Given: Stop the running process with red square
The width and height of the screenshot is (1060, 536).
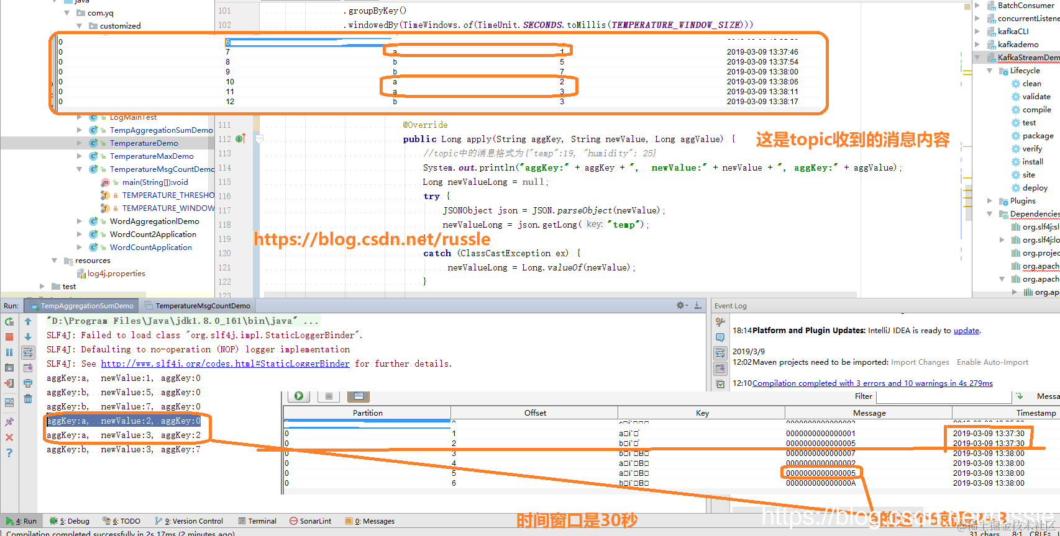Looking at the screenshot, I should tap(9, 337).
